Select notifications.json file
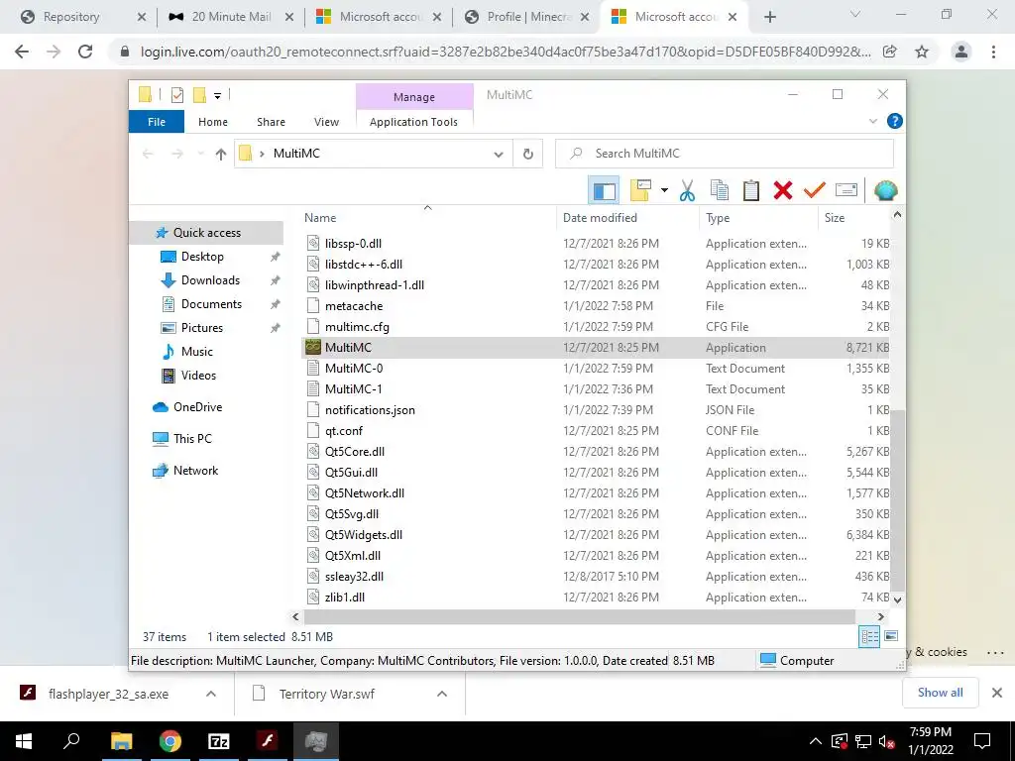This screenshot has height=761, width=1015. pos(596,409)
